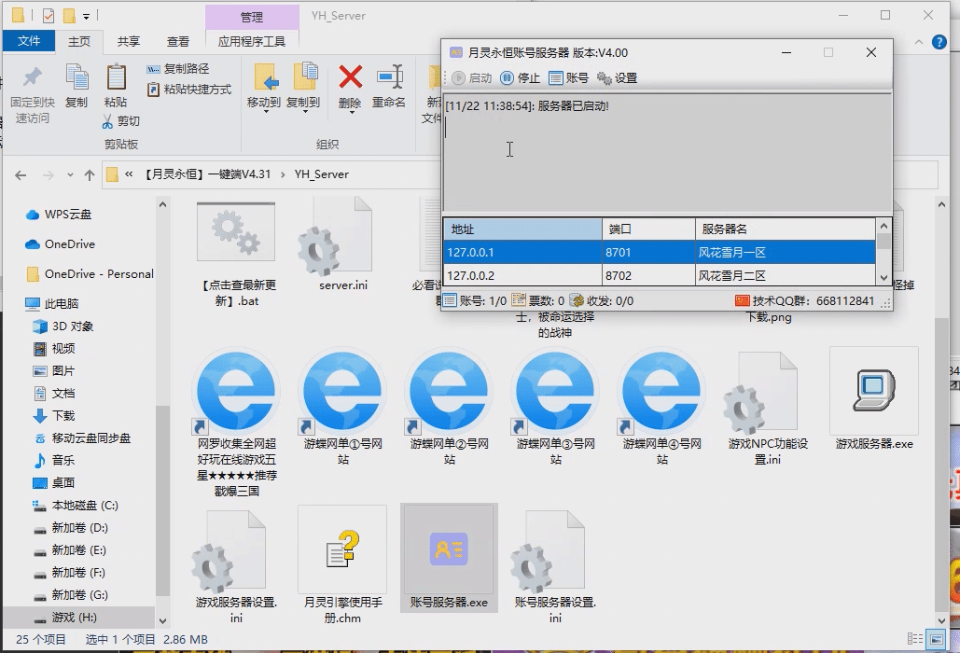This screenshot has width=960, height=653.
Task: Click the 粘贴 (Paste) ribbon icon
Action: pos(116,78)
